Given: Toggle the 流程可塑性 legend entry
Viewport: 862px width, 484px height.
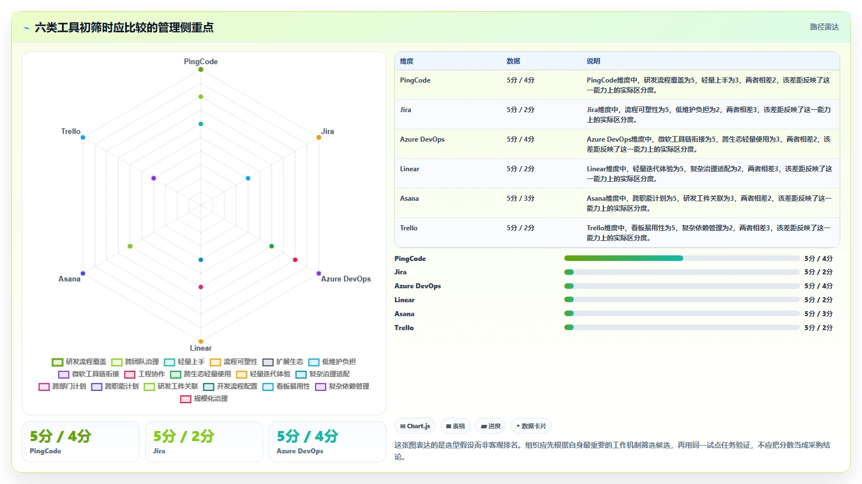Looking at the screenshot, I should [234, 362].
